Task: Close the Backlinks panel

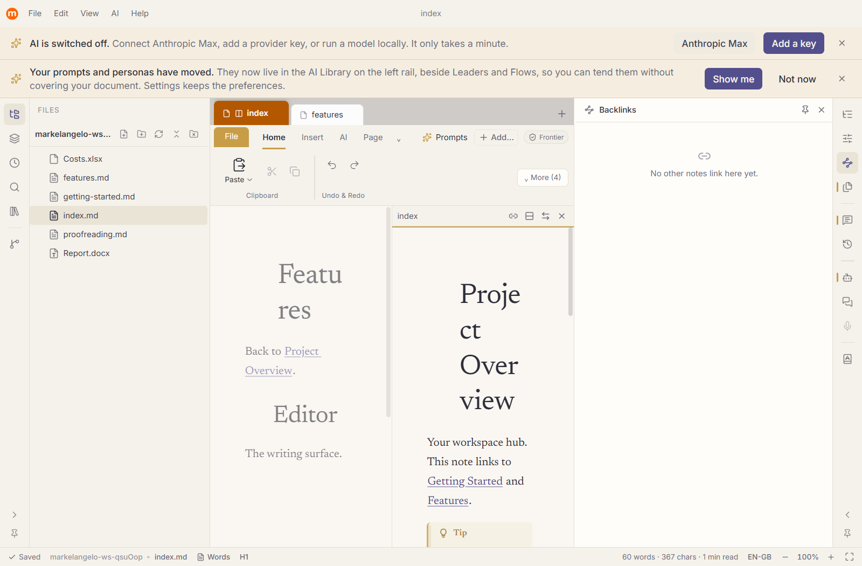Action: point(822,110)
